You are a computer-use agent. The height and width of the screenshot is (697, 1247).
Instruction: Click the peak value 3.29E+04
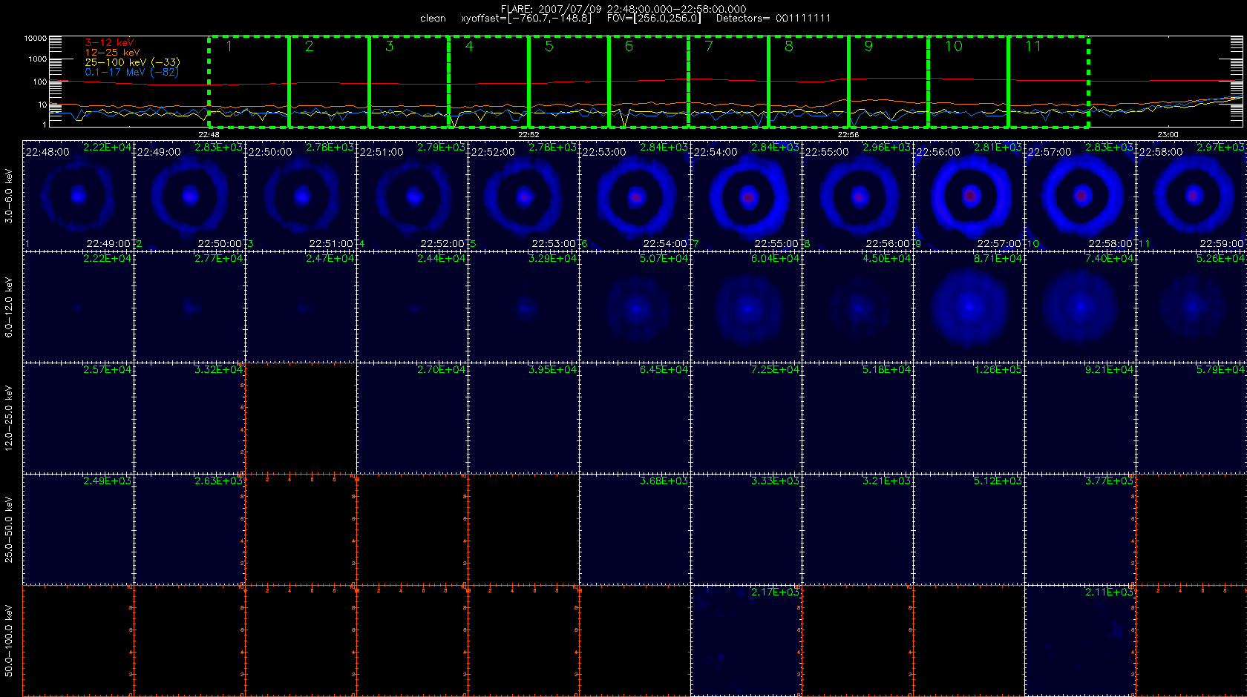click(x=553, y=259)
